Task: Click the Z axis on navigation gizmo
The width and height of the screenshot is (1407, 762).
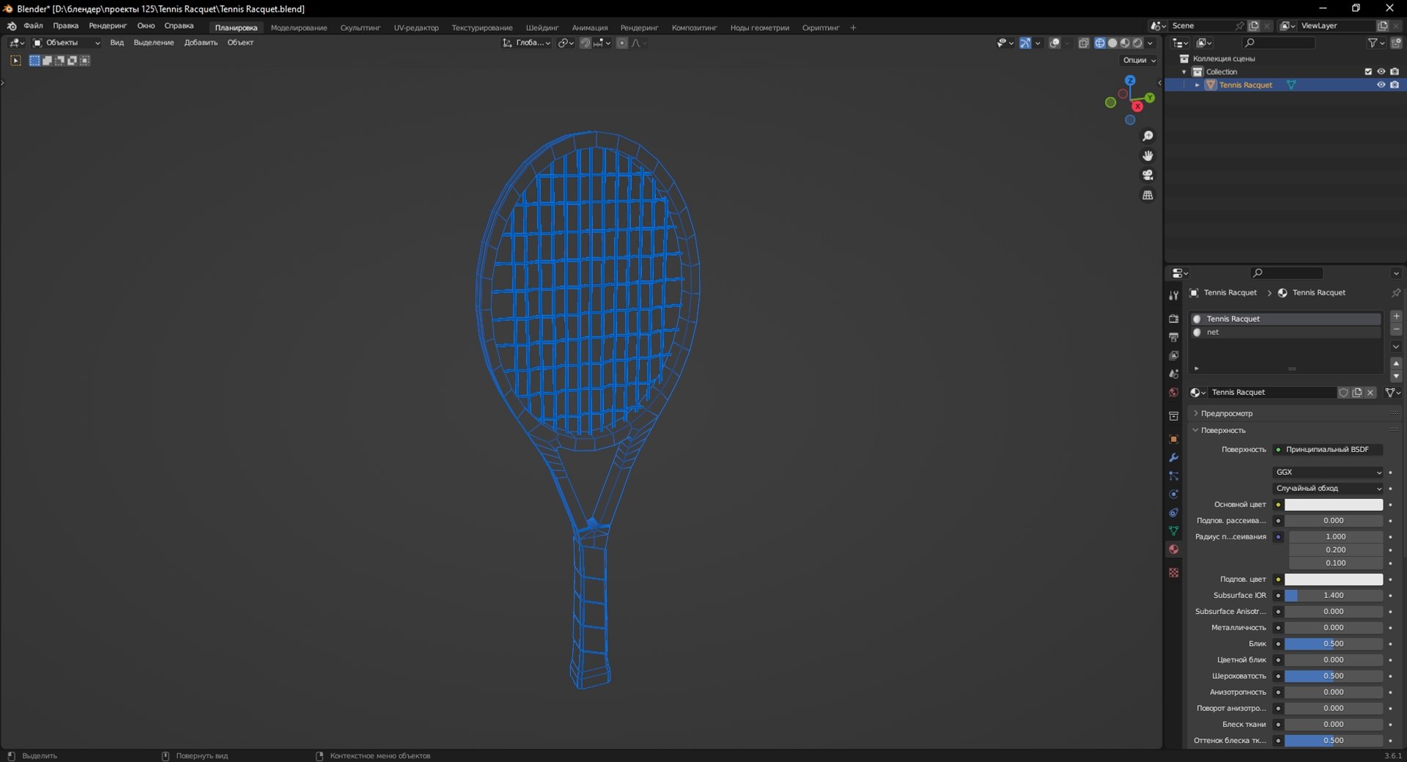Action: click(1130, 80)
